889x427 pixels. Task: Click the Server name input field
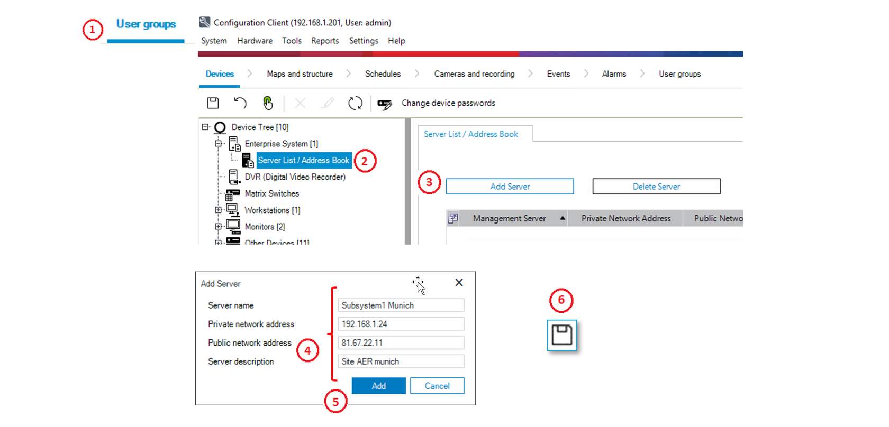click(401, 305)
